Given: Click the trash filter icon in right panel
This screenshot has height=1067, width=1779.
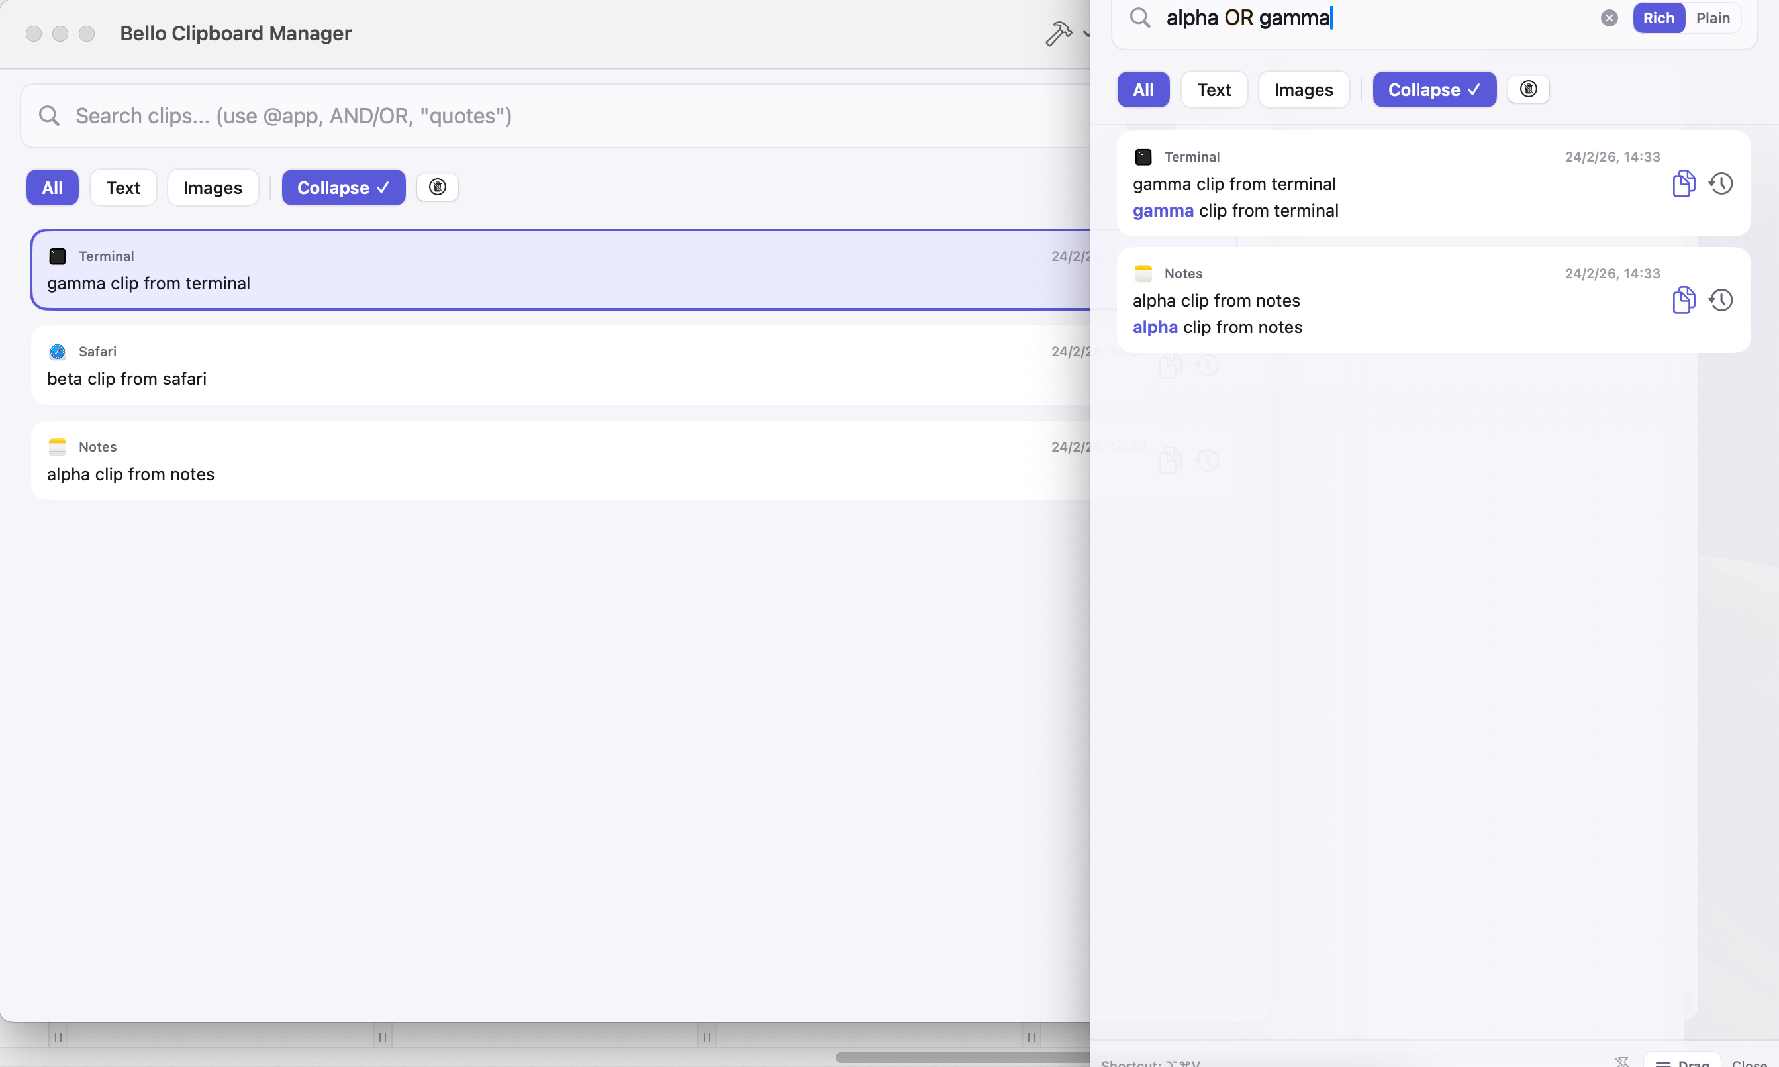Looking at the screenshot, I should click(x=1527, y=89).
